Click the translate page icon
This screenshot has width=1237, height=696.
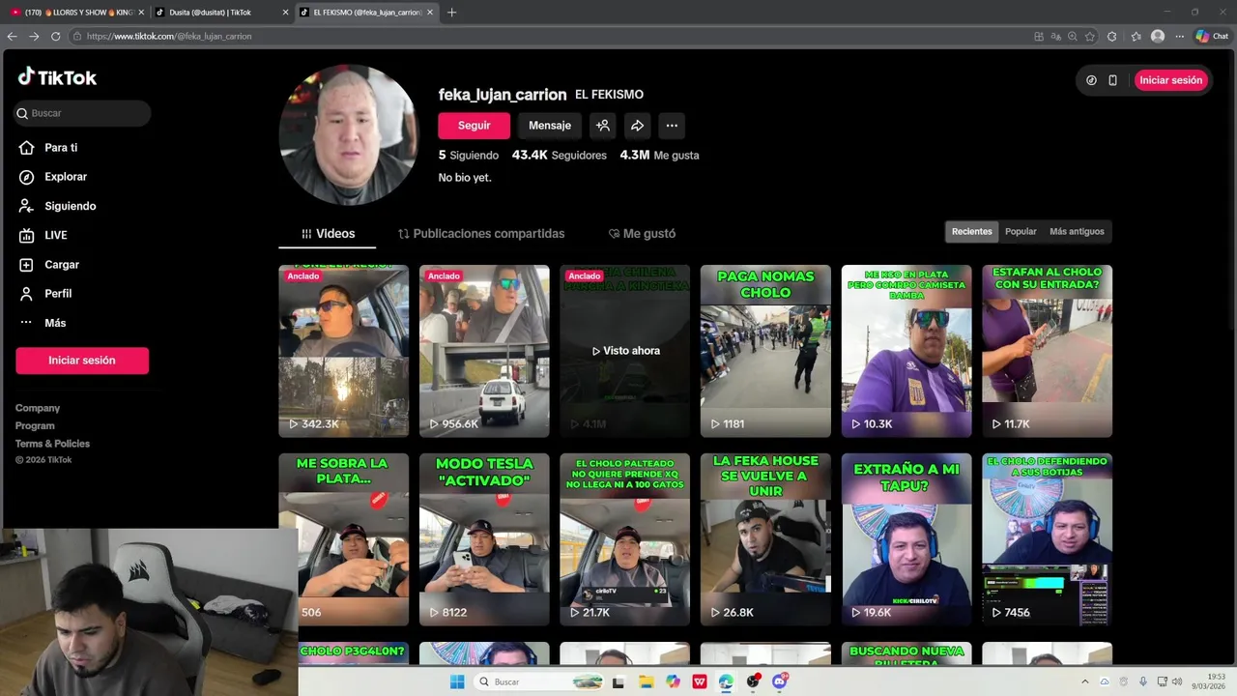click(x=1055, y=36)
